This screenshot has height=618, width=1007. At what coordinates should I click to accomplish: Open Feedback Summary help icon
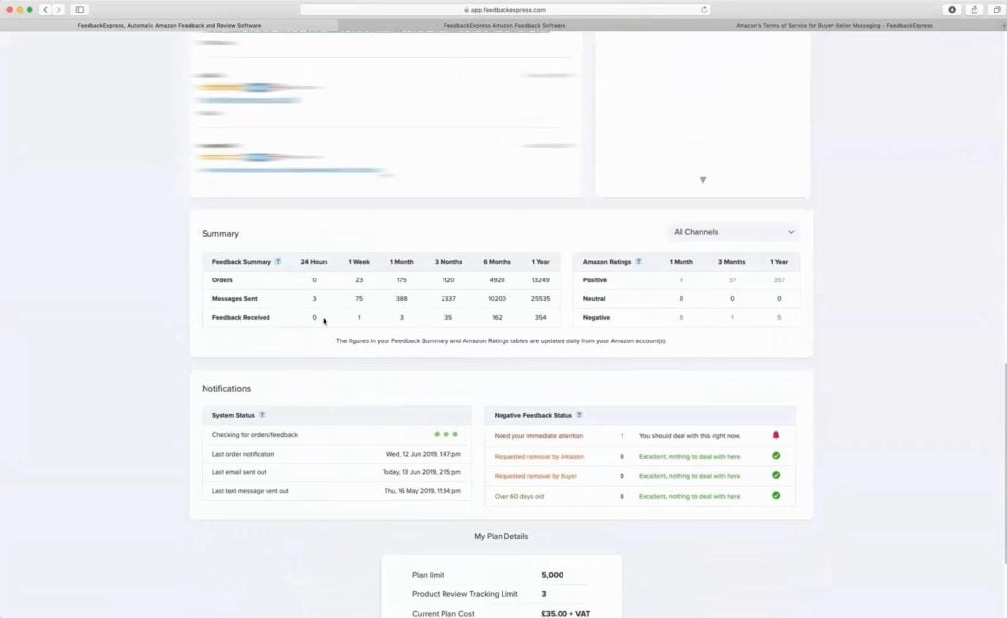pyautogui.click(x=278, y=262)
